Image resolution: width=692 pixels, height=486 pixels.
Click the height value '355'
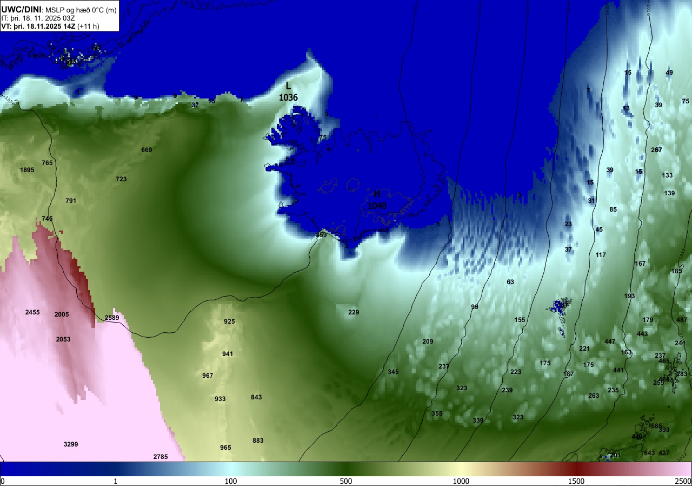pos(437,413)
